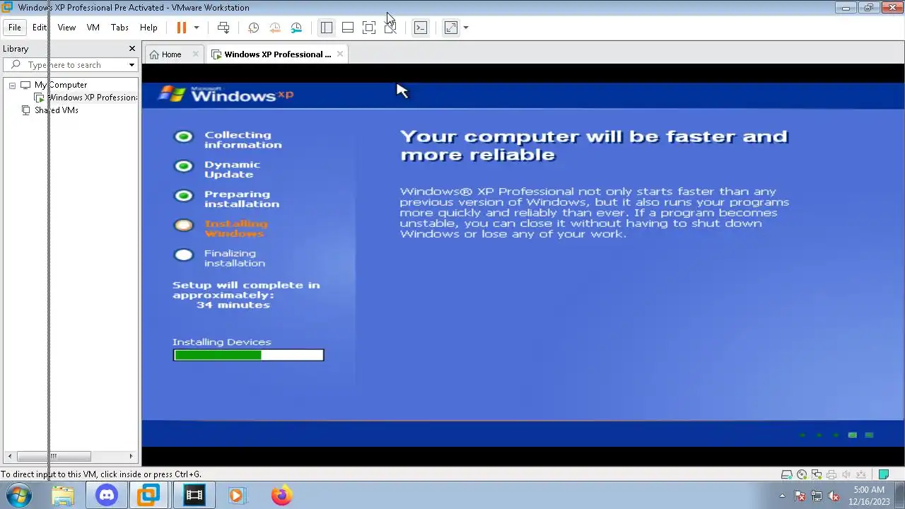Click the USB device status icon
This screenshot has width=905, height=509.
[861, 475]
